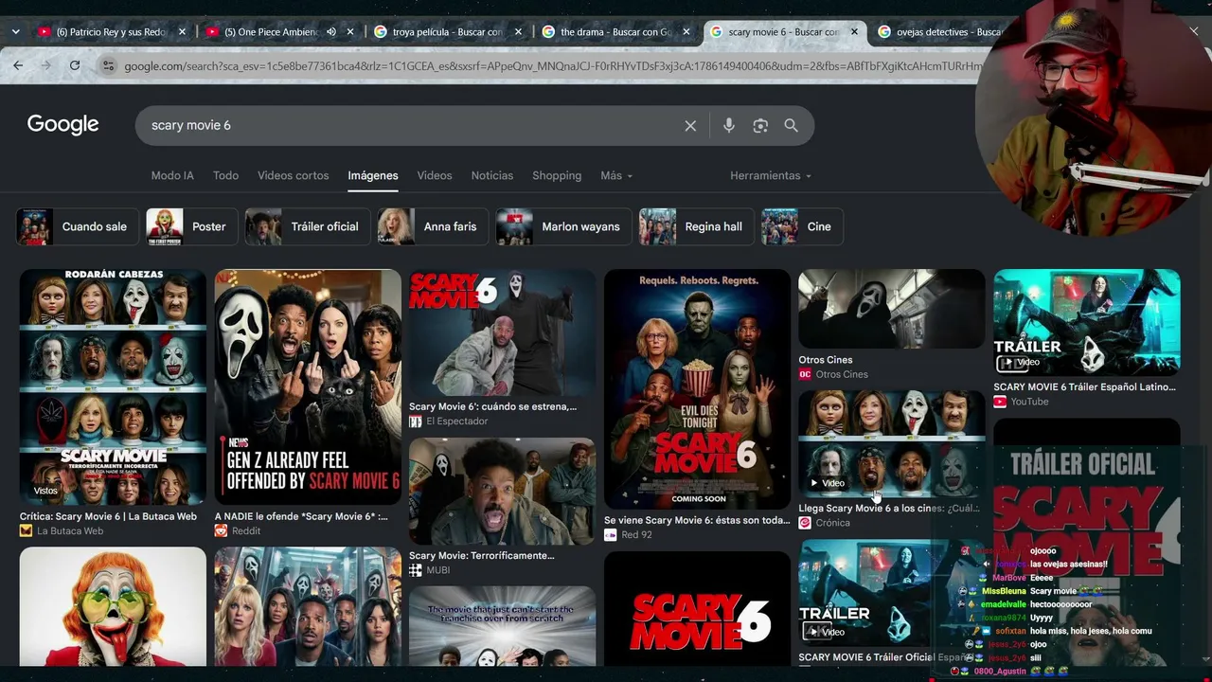Start voice search with the microphone
This screenshot has width=1212, height=682.
(x=728, y=126)
